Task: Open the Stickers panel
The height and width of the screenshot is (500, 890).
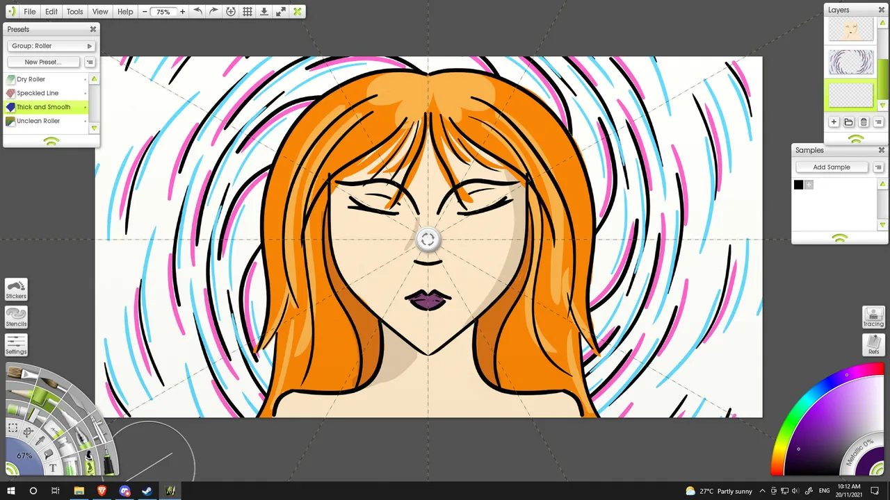Action: 16,290
